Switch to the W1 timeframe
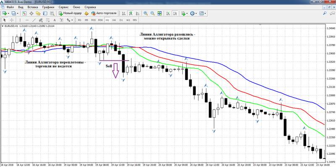 128,20
